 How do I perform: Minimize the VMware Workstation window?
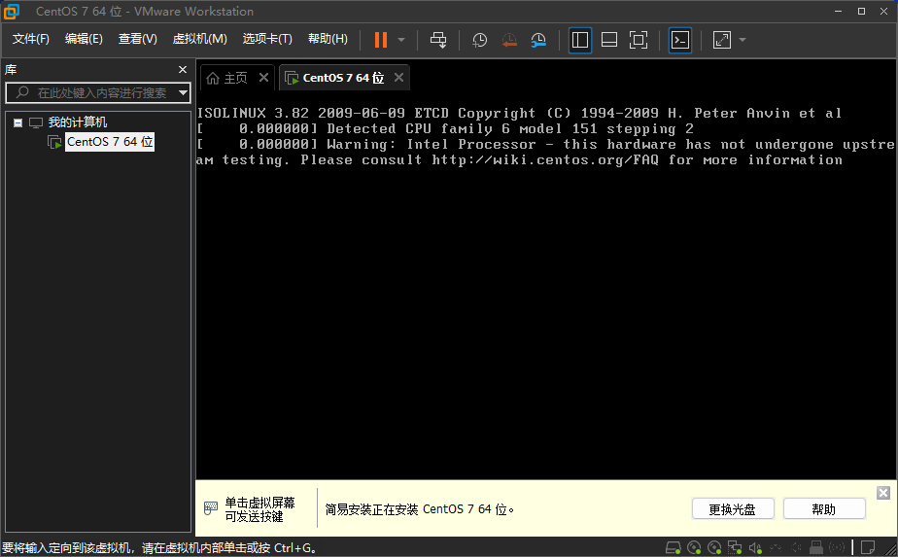click(x=839, y=12)
